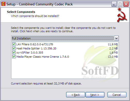The image size is (130, 101).
Task: Click empty area of components list
Action: point(47,69)
